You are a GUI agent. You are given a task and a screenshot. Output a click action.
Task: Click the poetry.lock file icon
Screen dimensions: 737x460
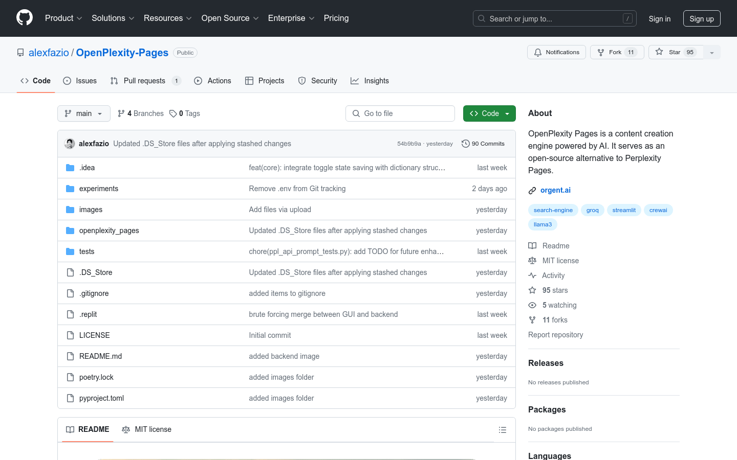point(70,377)
